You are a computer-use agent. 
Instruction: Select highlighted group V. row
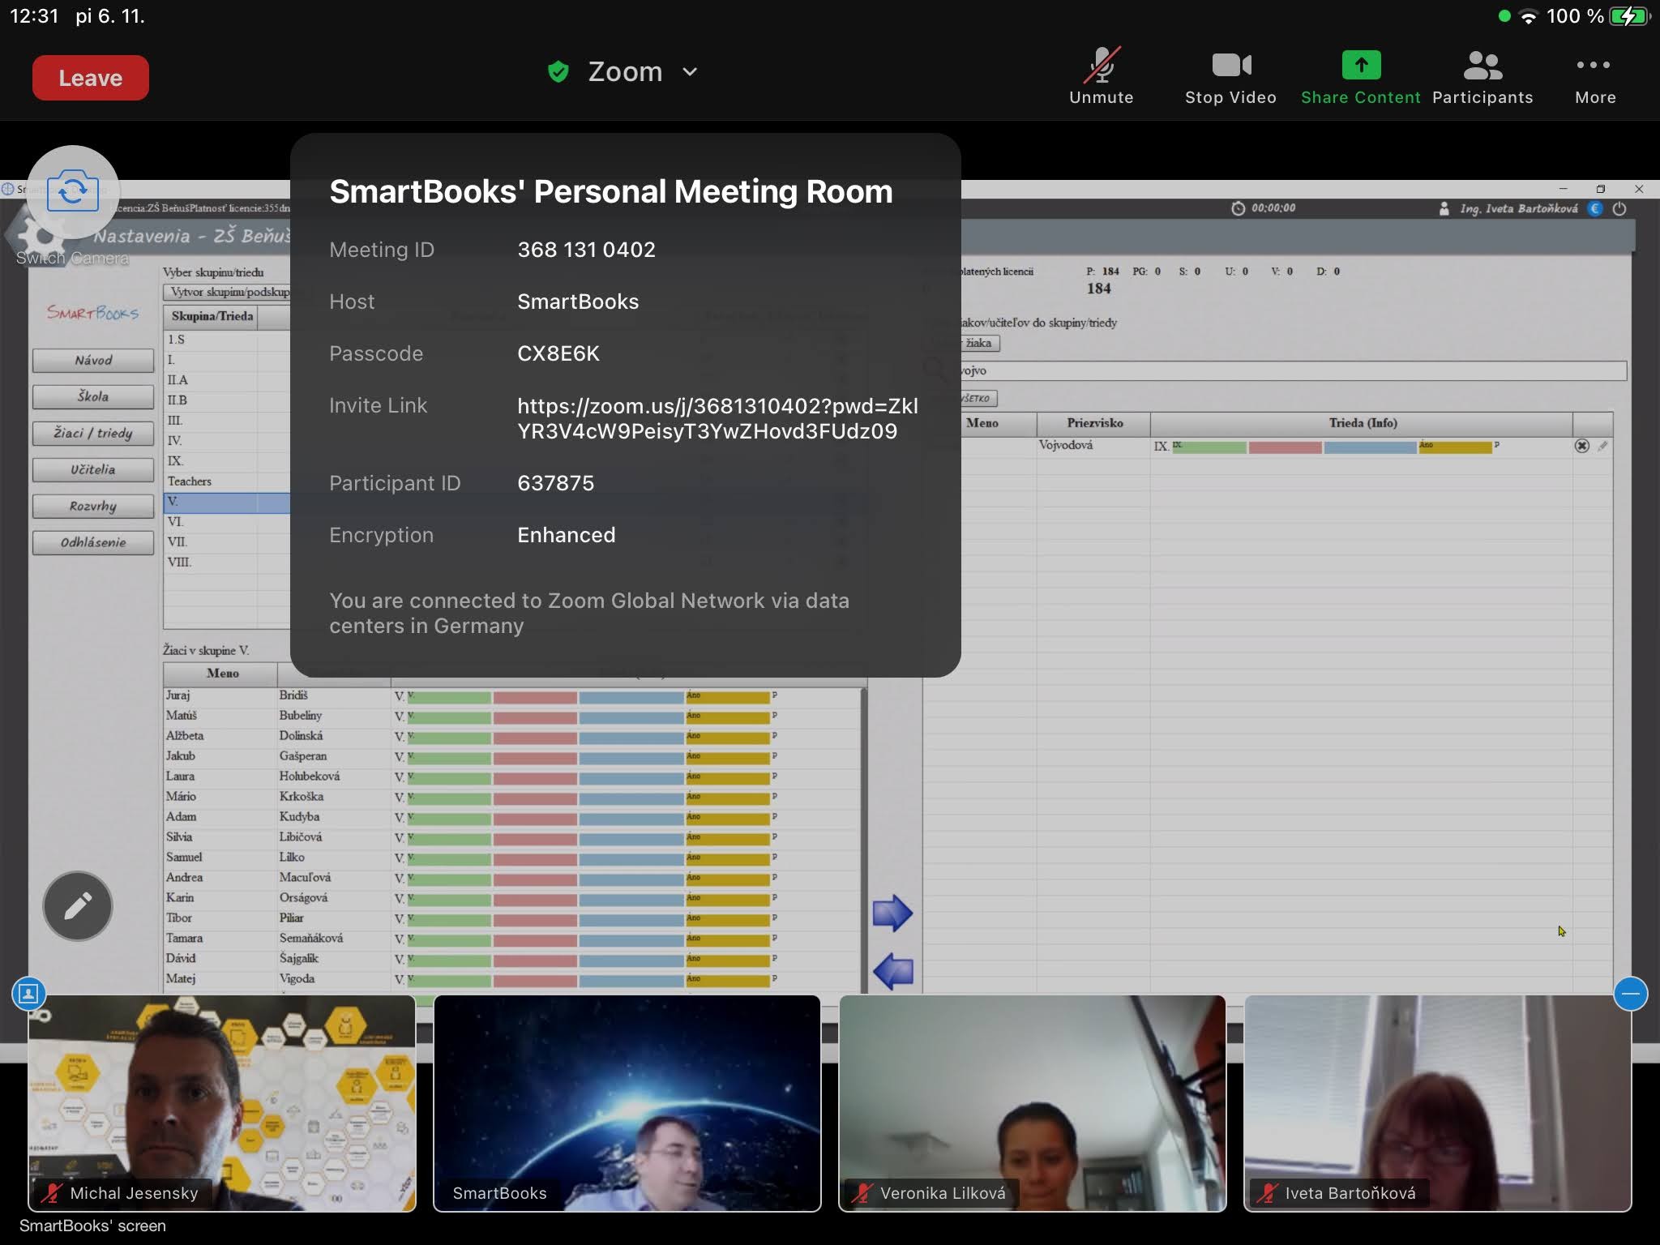pyautogui.click(x=227, y=503)
